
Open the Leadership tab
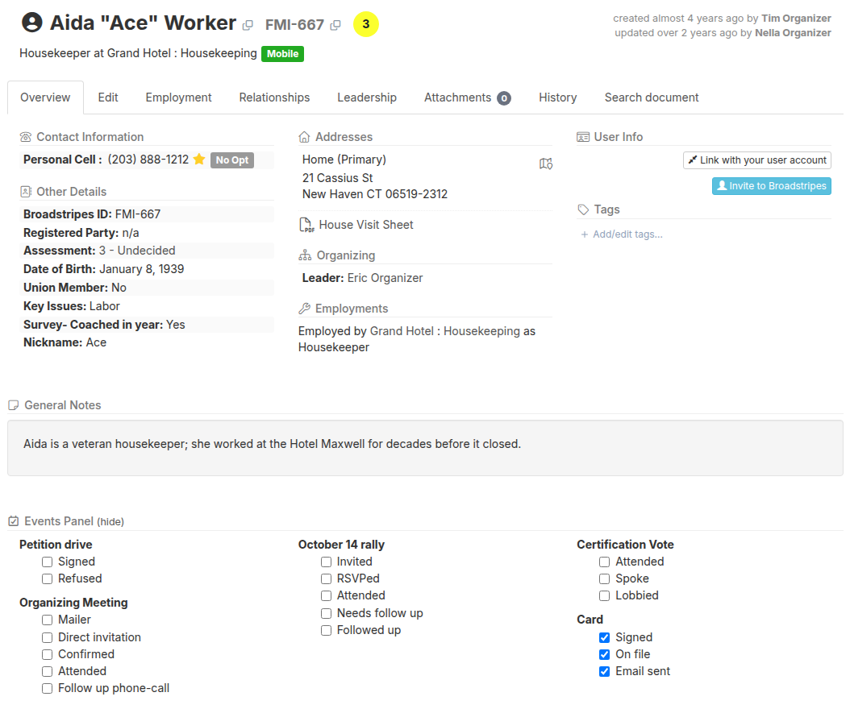[x=367, y=97]
